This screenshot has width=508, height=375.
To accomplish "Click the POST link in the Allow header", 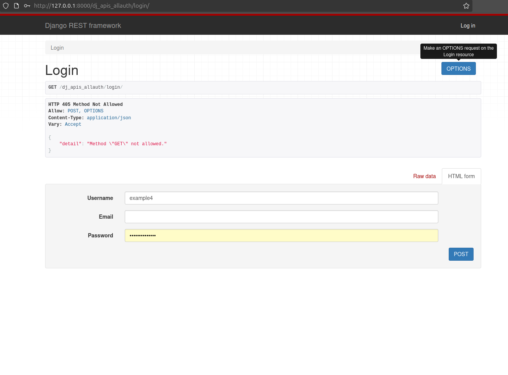I will point(73,111).
